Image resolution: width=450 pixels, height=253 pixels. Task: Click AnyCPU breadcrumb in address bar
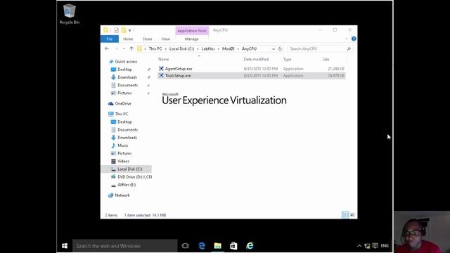coord(249,49)
